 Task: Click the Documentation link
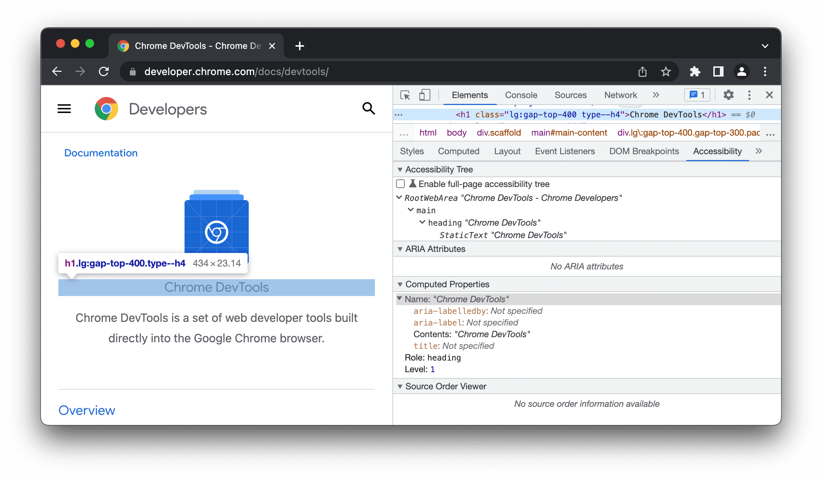click(101, 152)
